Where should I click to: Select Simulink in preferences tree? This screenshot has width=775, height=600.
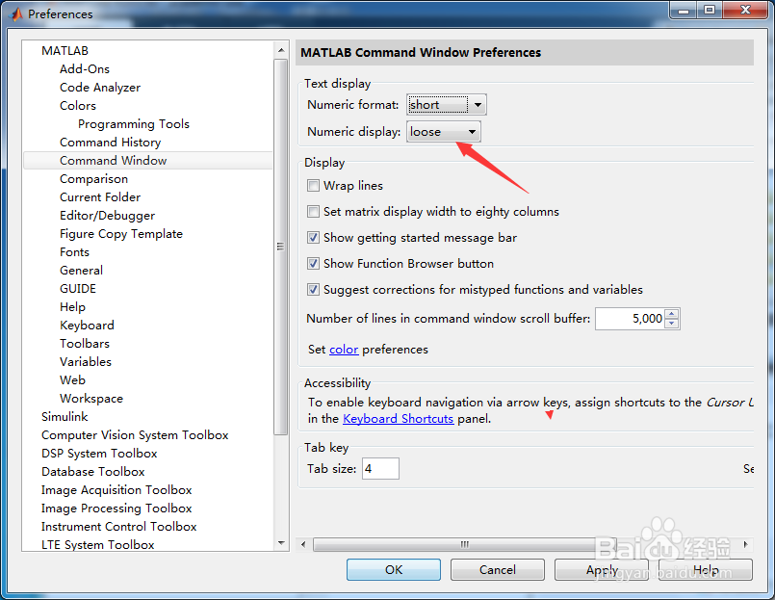tap(65, 417)
